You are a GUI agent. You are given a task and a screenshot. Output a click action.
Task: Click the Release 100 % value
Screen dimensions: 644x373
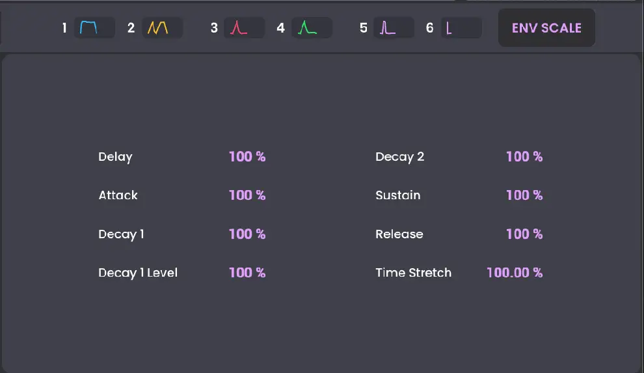[524, 234]
